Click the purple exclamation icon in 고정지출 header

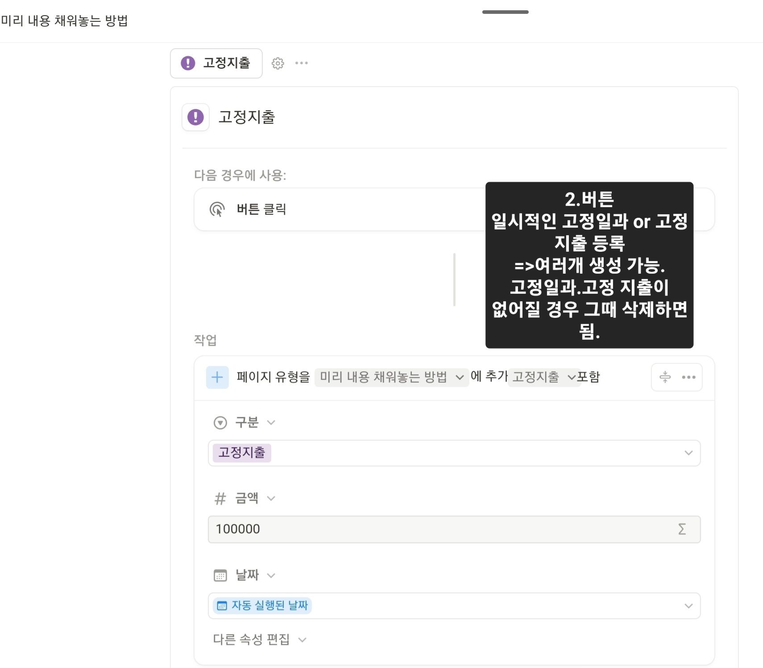point(195,117)
